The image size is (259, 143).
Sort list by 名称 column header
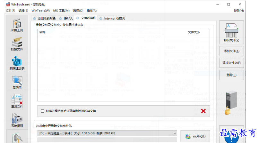(100, 32)
